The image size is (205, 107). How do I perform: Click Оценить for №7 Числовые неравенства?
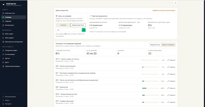coord(171,74)
